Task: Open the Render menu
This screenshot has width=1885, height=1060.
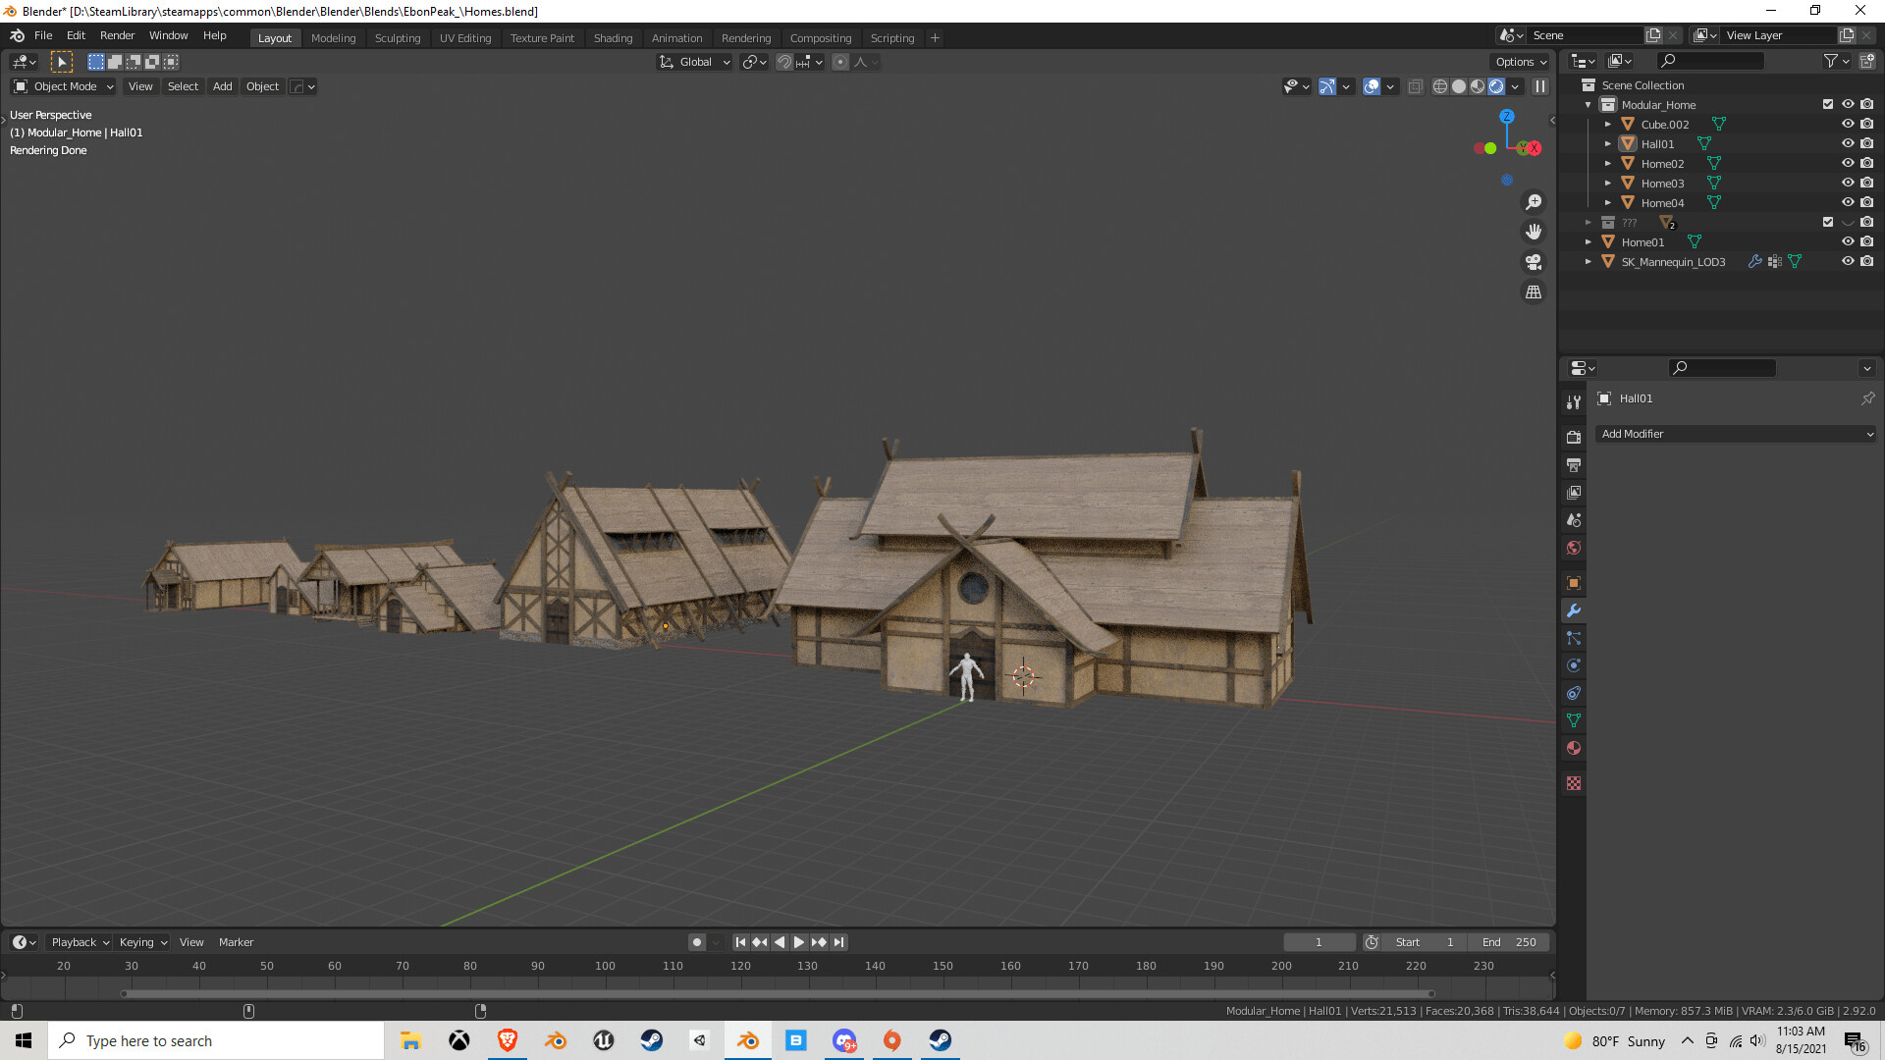Action: 117,35
